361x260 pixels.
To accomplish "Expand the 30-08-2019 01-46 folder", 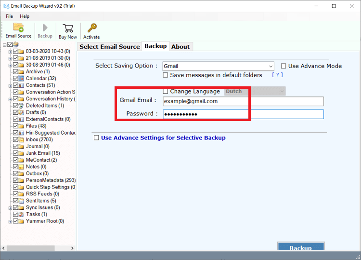I will click(10, 66).
